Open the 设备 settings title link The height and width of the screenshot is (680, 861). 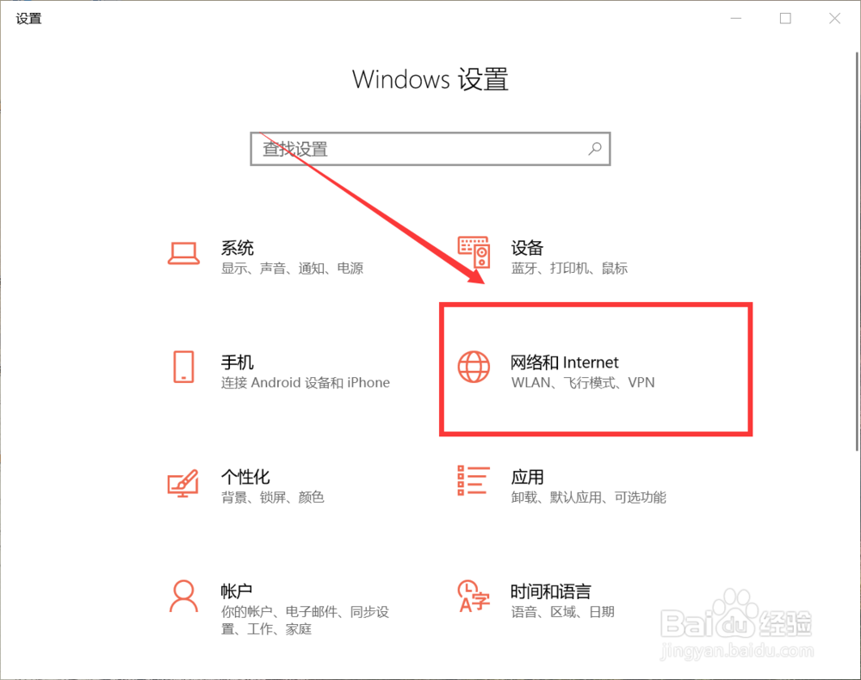[x=527, y=248]
